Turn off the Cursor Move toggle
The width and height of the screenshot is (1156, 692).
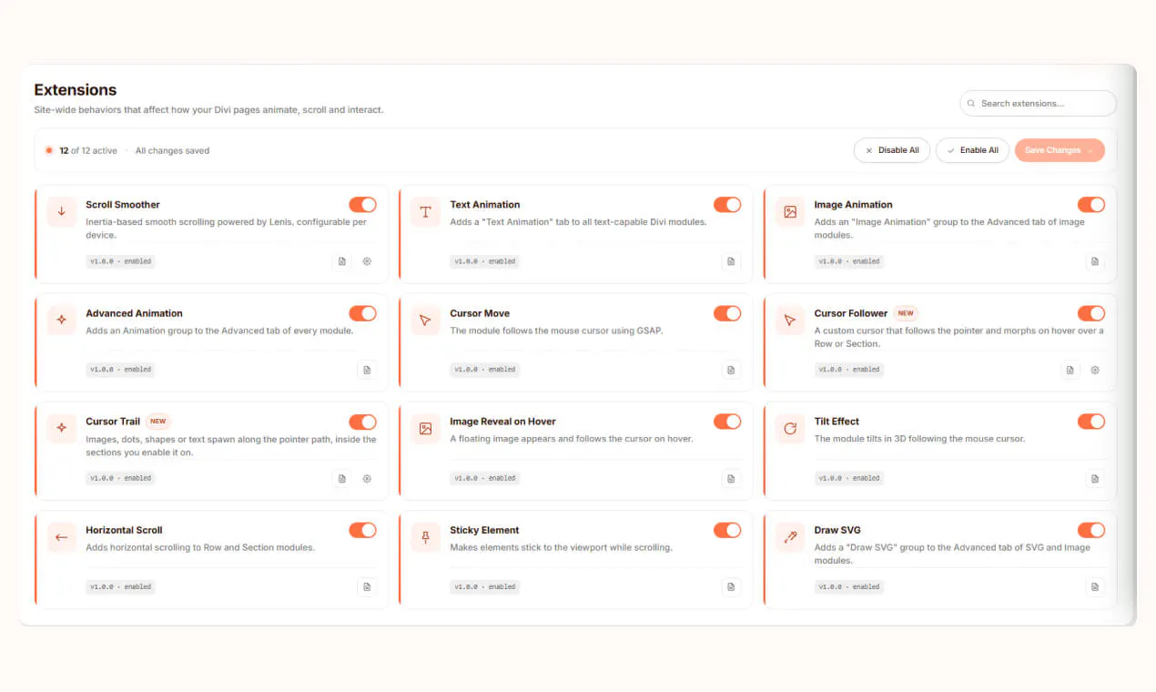click(x=727, y=313)
